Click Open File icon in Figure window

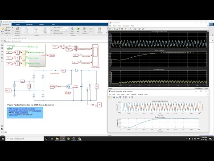[111, 97]
